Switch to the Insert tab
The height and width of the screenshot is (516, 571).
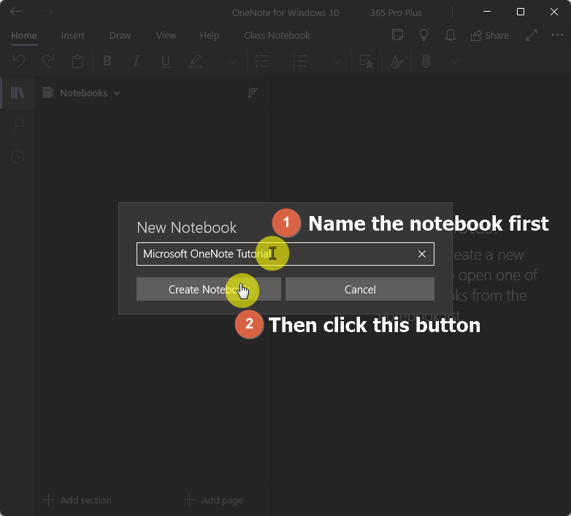coord(73,35)
